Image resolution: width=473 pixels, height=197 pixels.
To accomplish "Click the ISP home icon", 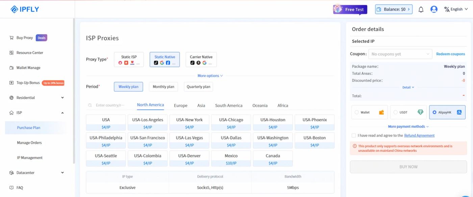I will pyautogui.click(x=11, y=113).
